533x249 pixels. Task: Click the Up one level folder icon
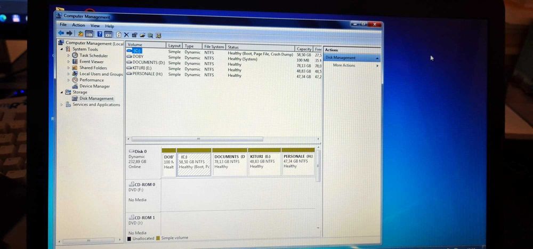(x=80, y=34)
